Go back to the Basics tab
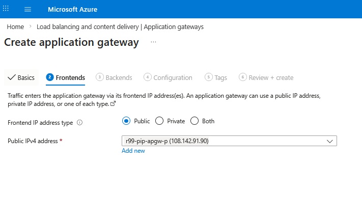The image size is (362, 220). [x=21, y=77]
